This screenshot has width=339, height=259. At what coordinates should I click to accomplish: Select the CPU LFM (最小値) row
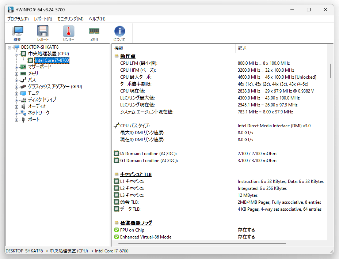[x=220, y=63]
